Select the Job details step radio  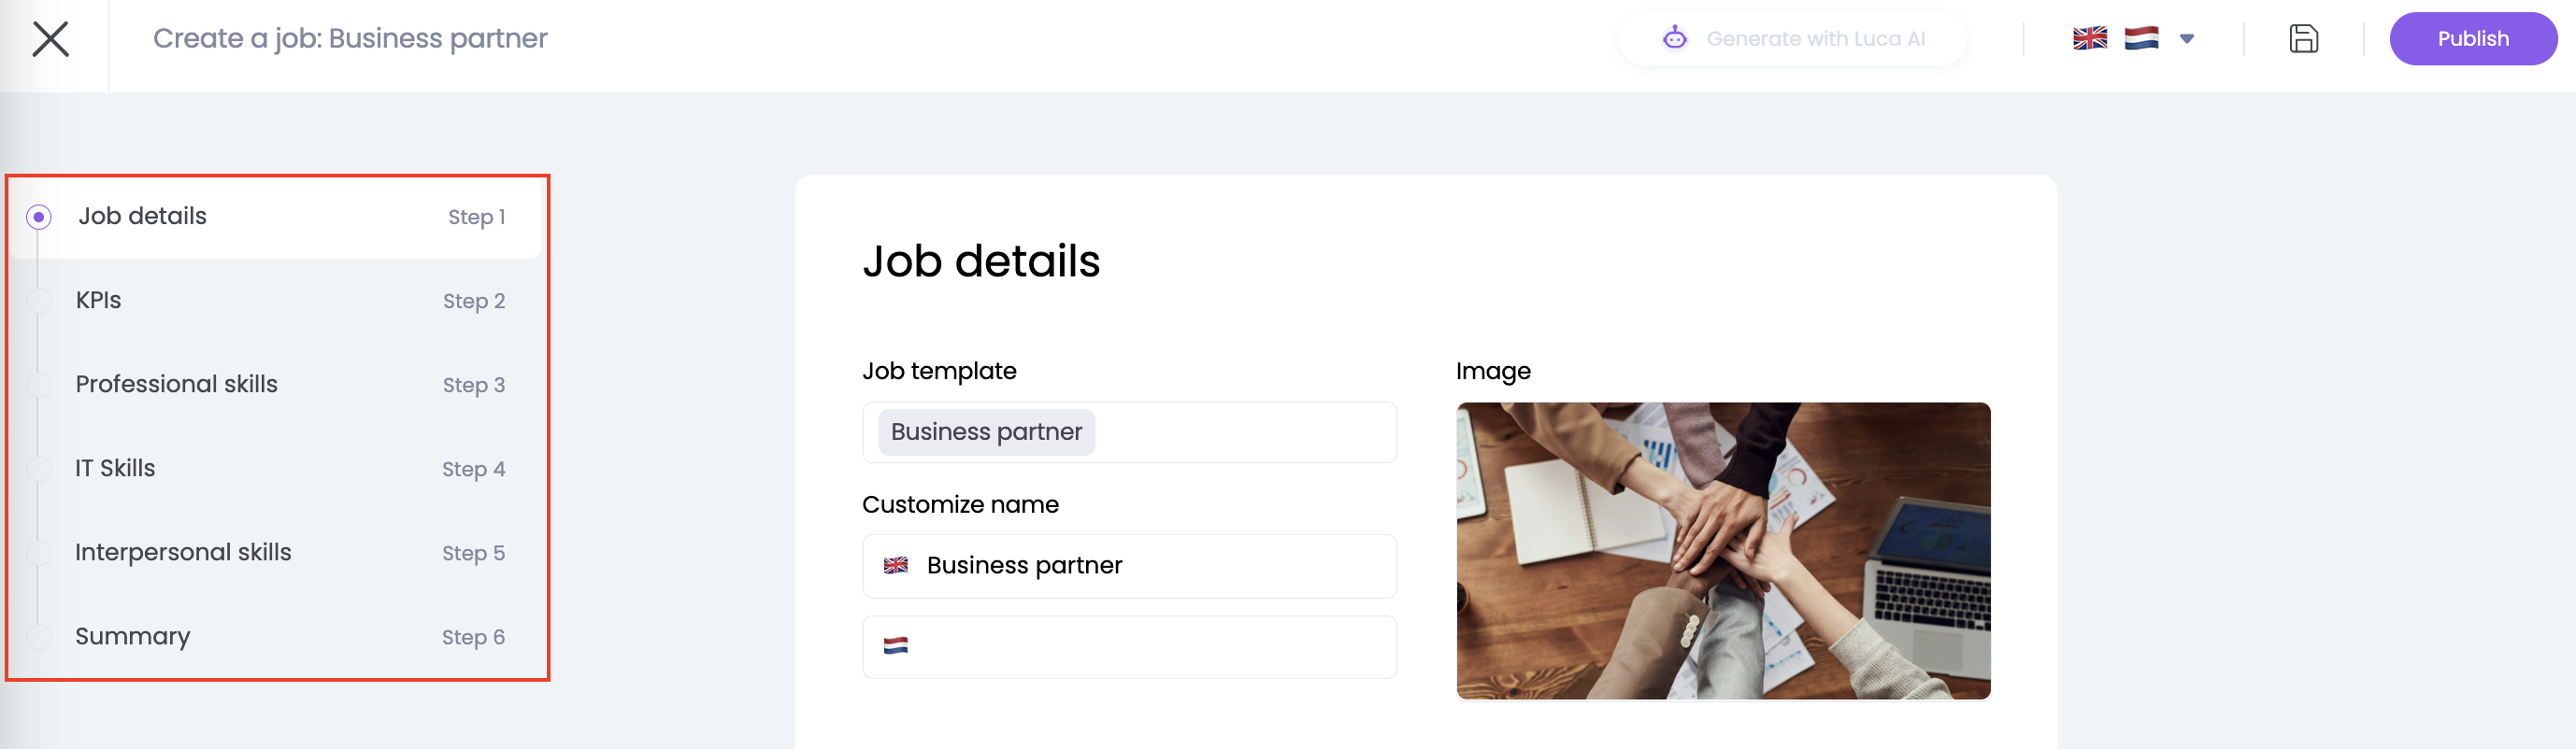(39, 217)
